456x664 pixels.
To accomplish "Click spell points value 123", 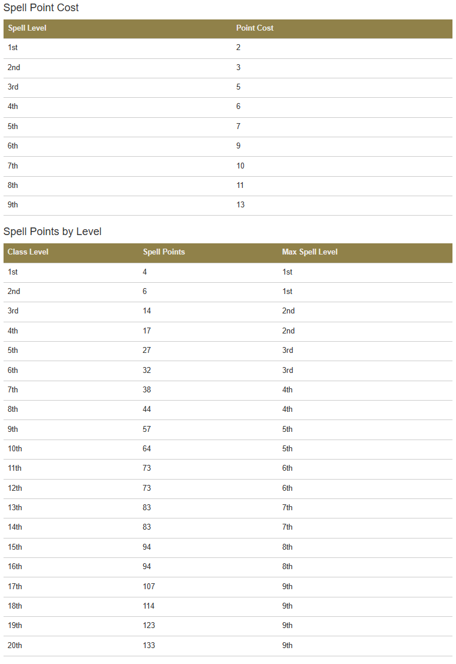I will [x=148, y=626].
